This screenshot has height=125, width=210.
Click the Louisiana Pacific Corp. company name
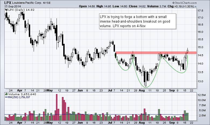[27, 3]
